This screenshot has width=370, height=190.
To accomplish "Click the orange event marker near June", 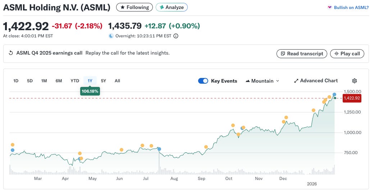I will click(x=122, y=150).
